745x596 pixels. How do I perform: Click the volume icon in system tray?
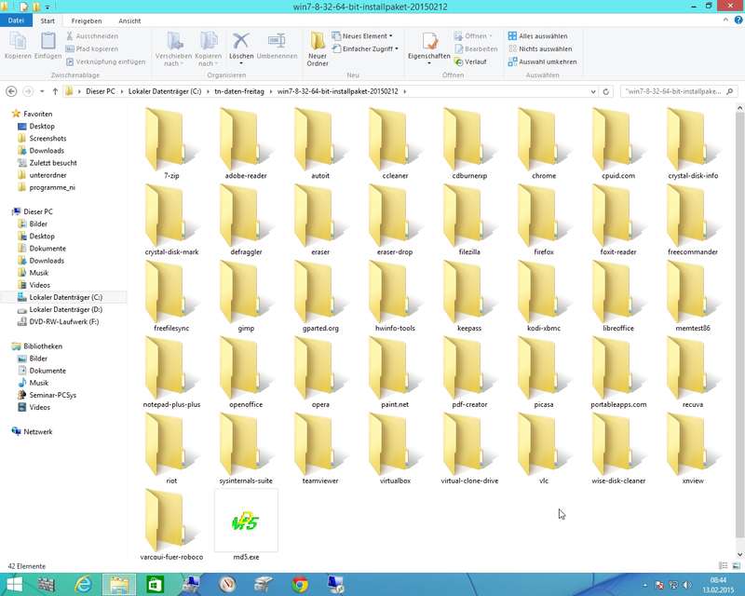coord(686,585)
